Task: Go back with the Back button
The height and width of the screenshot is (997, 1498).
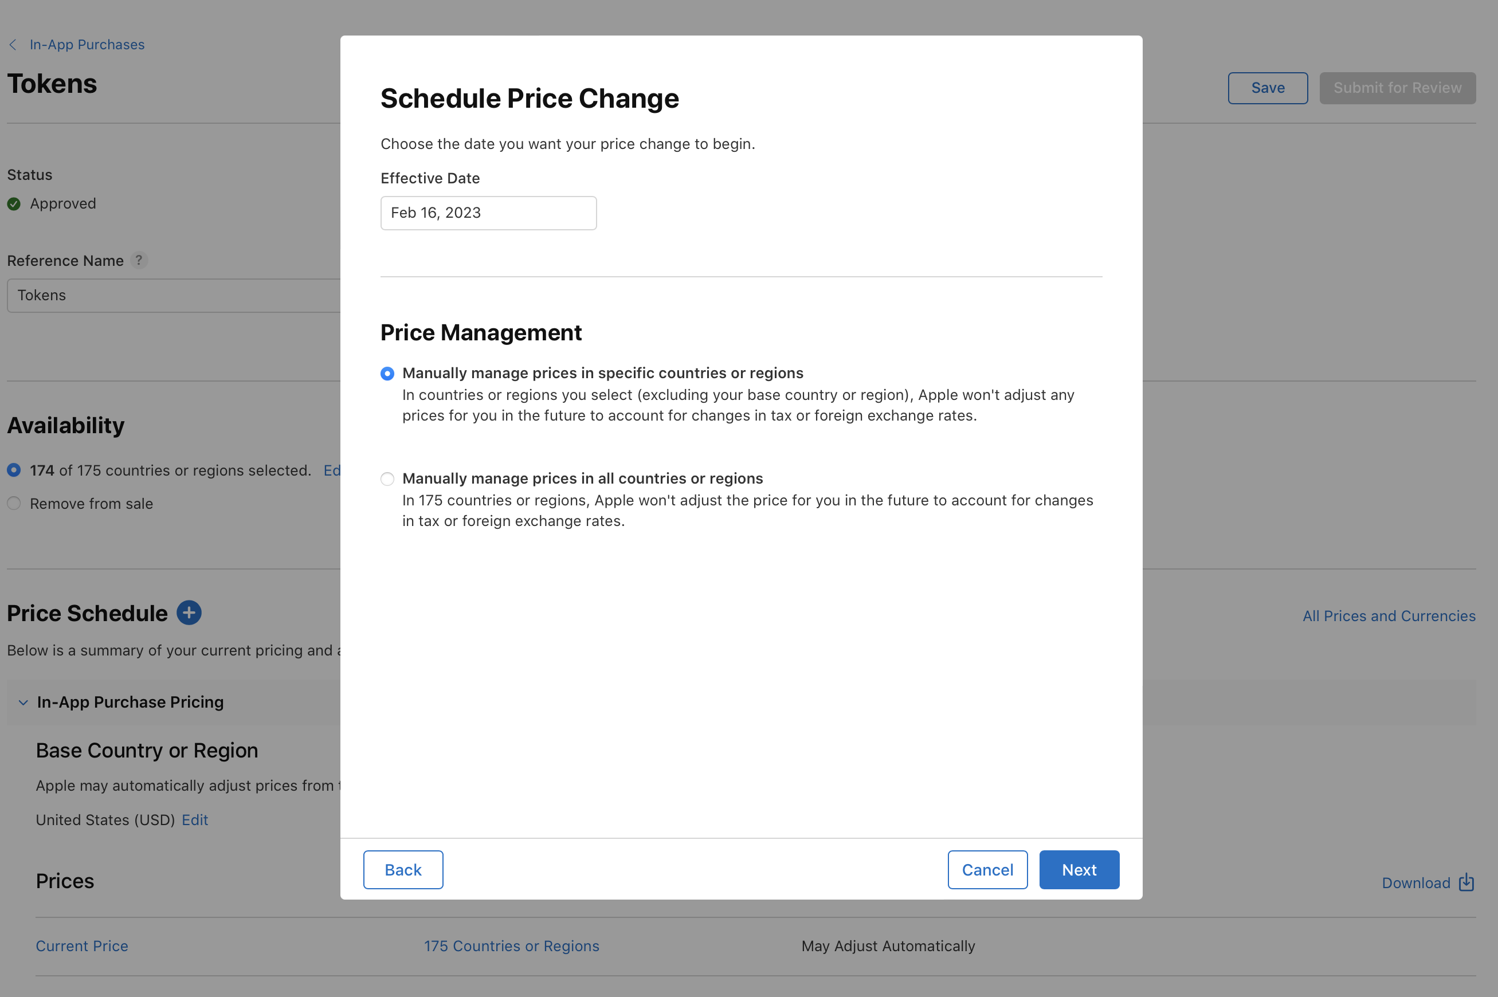Action: 403,870
